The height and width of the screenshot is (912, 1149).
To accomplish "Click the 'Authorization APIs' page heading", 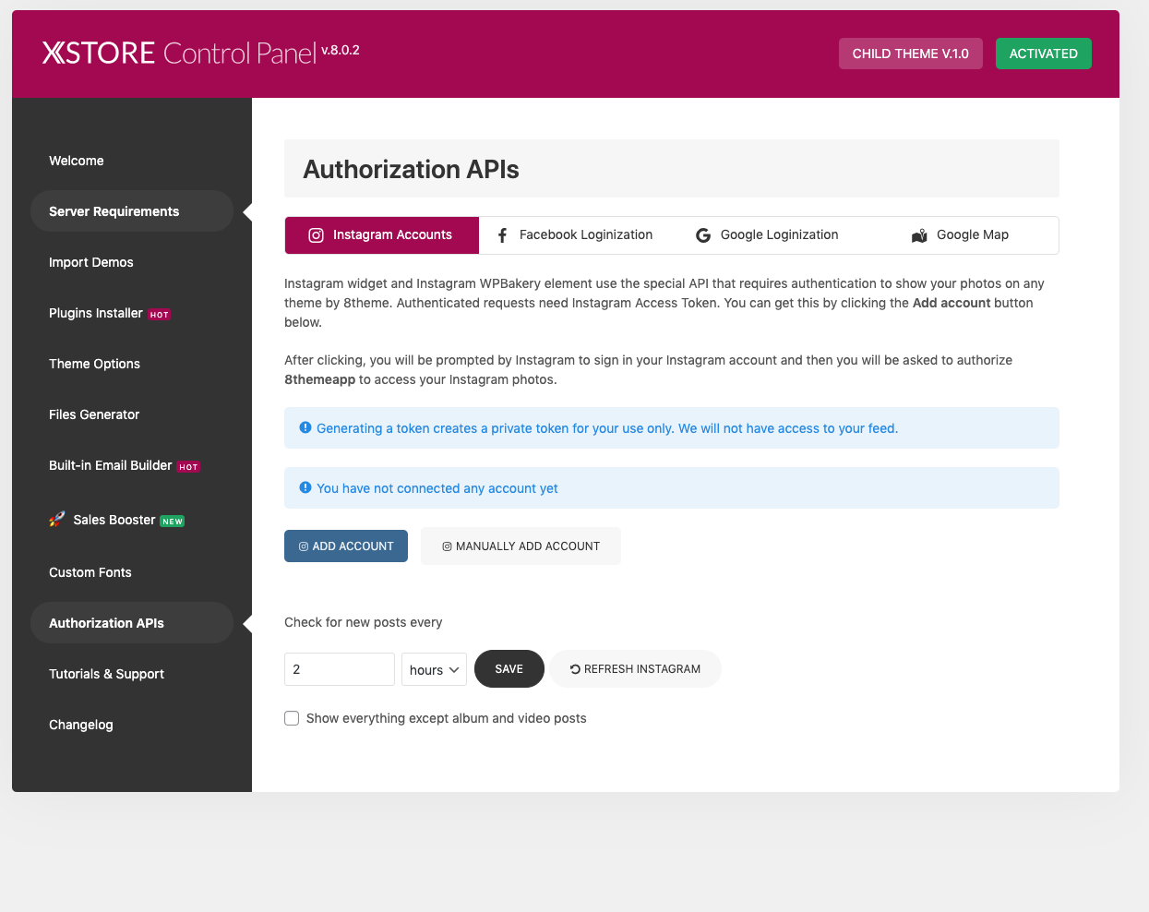I will [x=412, y=170].
